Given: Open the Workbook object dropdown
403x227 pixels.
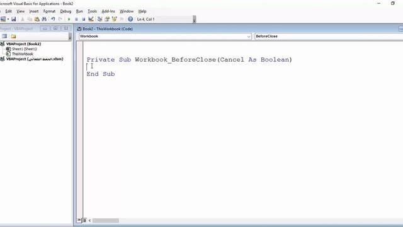Looking at the screenshot, I should point(165,37).
